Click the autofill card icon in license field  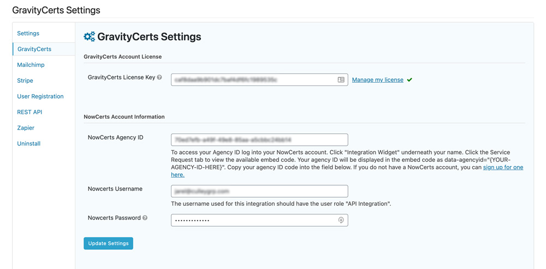pos(341,80)
